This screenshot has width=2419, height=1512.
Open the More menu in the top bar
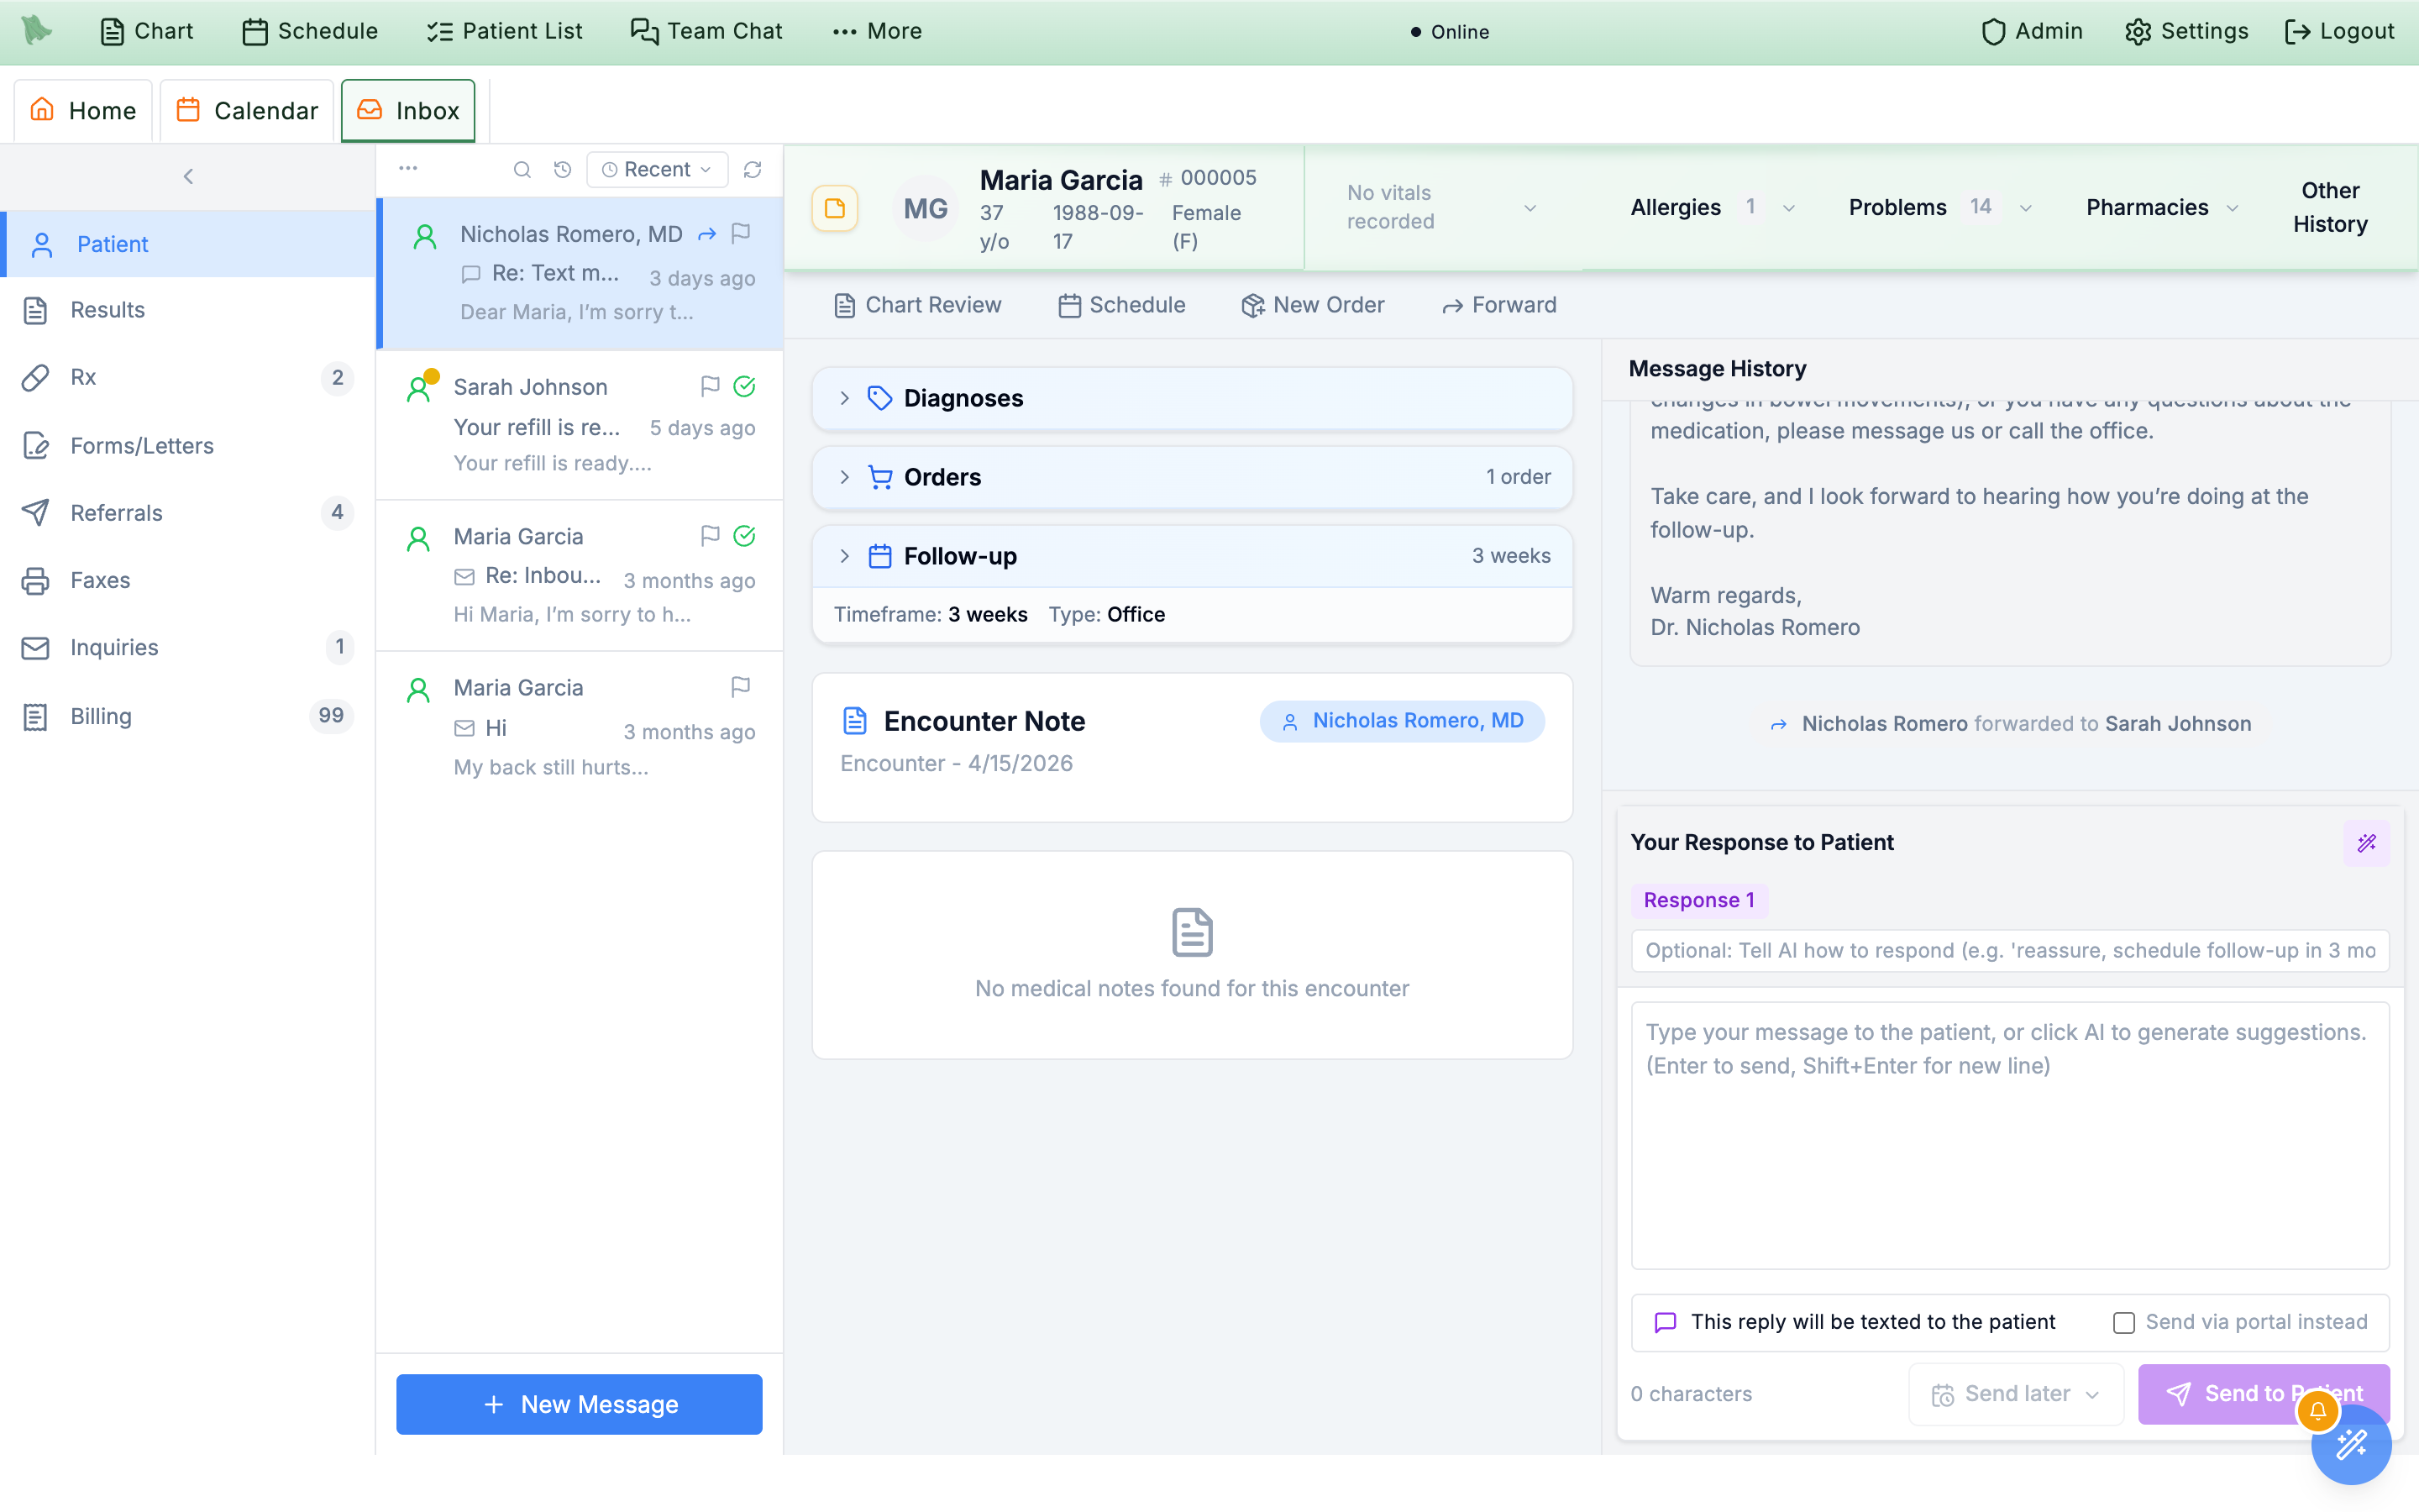(x=877, y=31)
